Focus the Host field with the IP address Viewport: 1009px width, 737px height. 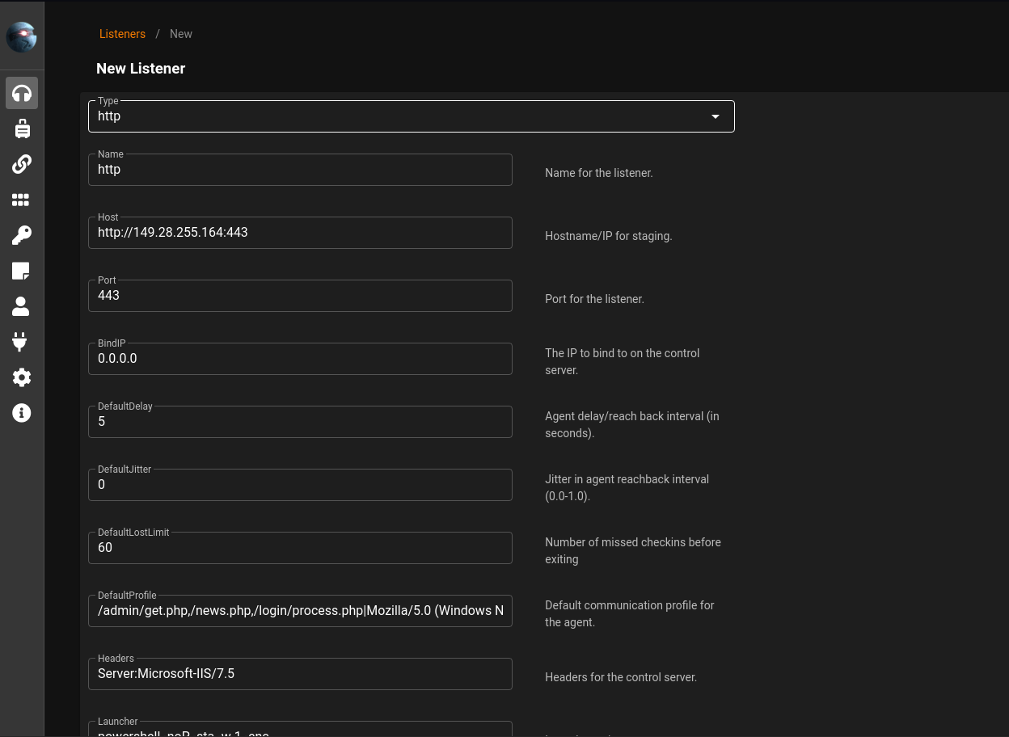tap(300, 233)
